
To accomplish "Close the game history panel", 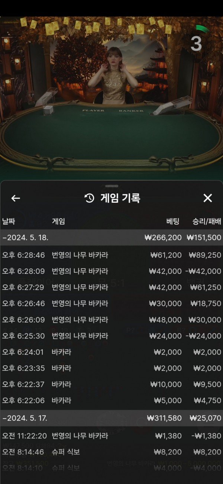I will point(207,198).
